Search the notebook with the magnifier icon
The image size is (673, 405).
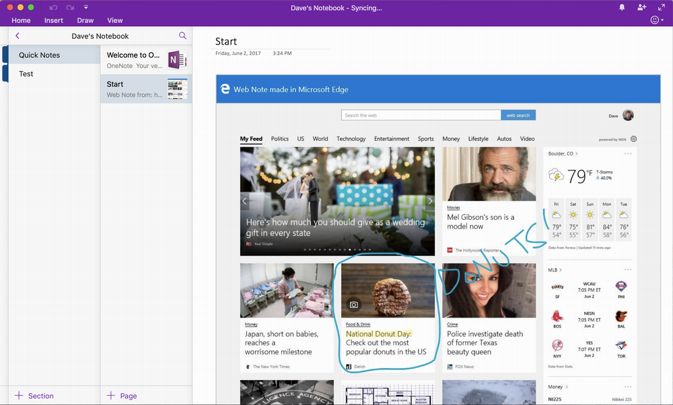182,36
